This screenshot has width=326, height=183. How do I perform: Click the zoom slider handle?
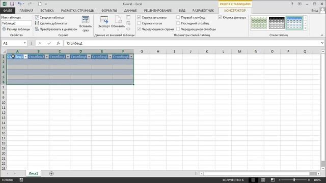[294, 180]
